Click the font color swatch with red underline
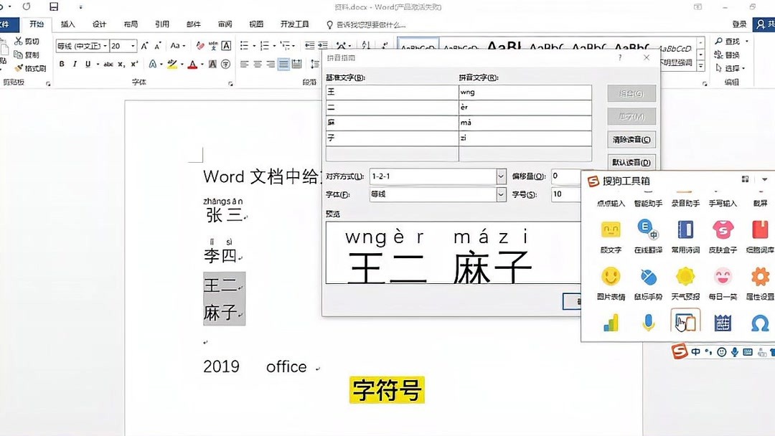Screen dimensions: 775x436 pyautogui.click(x=192, y=63)
